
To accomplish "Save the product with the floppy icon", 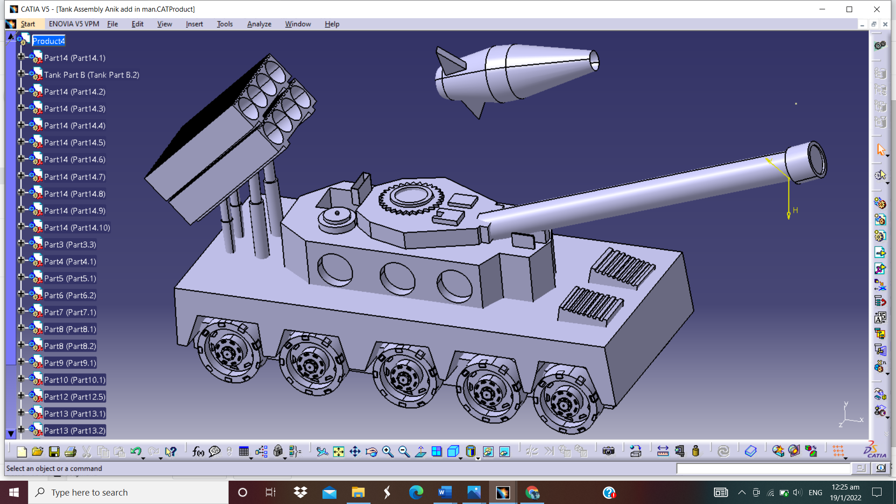I will pyautogui.click(x=54, y=451).
